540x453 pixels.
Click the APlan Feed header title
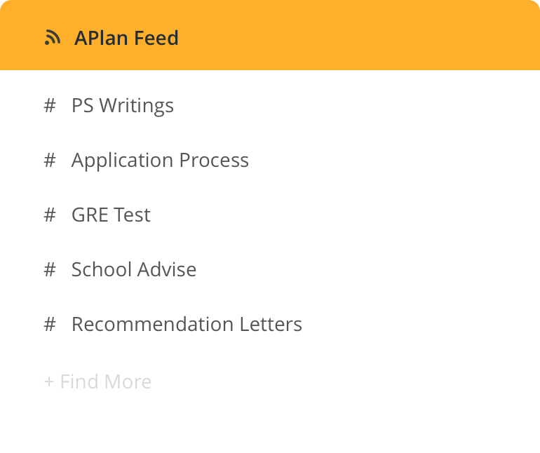tap(126, 38)
